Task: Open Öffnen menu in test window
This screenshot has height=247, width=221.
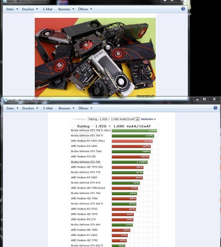Action: point(83,9)
